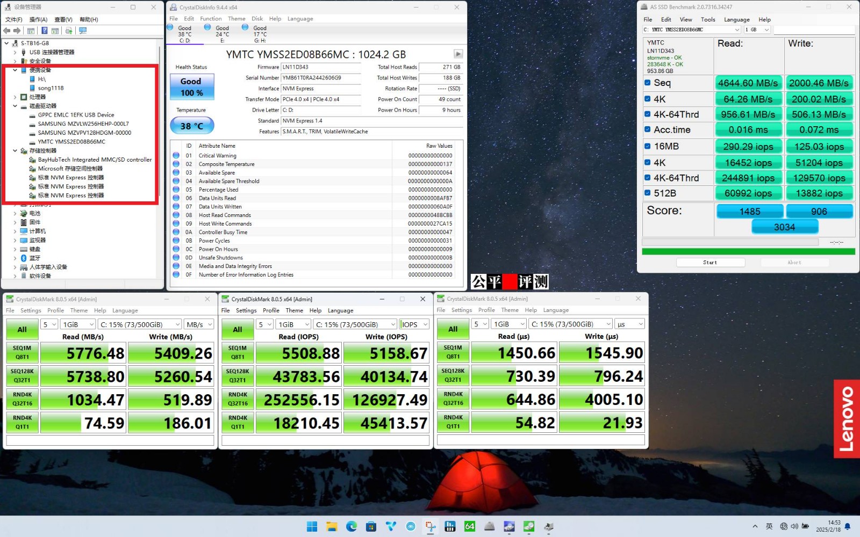
Task: Click the green progress bar in AS SSD Benchmark
Action: pos(748,251)
